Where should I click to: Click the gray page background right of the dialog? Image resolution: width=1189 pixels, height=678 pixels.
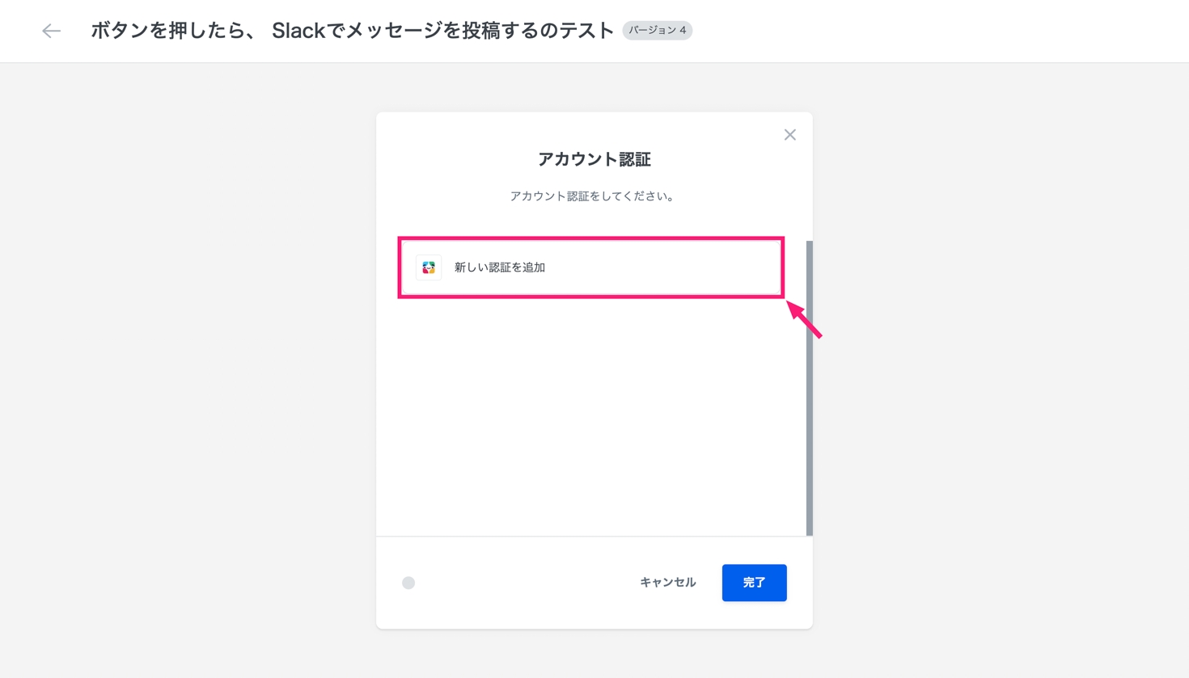pos(1003,364)
